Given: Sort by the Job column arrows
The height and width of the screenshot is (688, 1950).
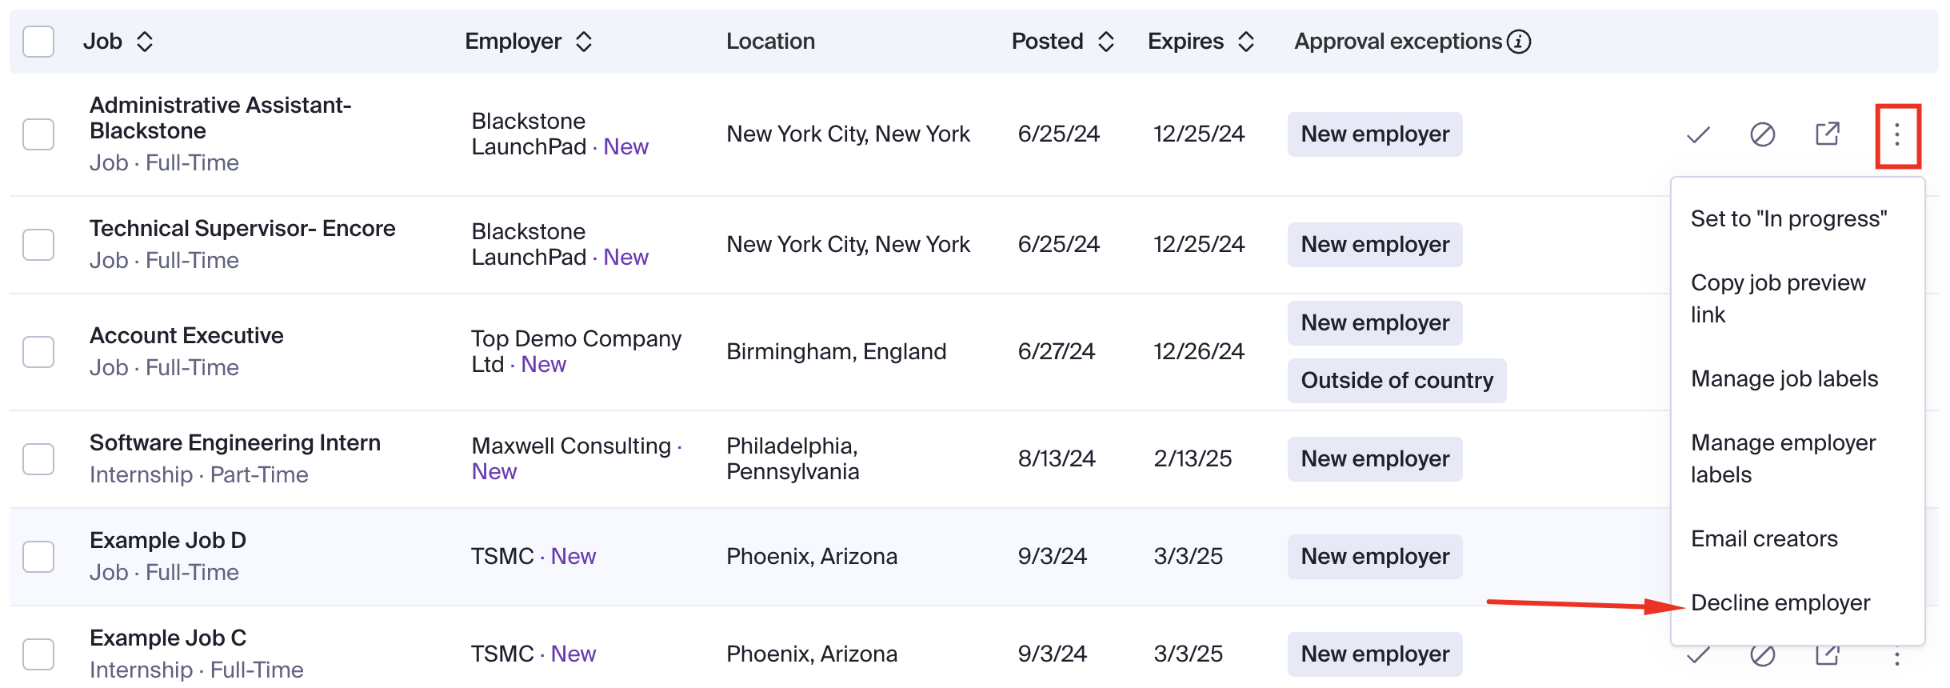Looking at the screenshot, I should [145, 42].
